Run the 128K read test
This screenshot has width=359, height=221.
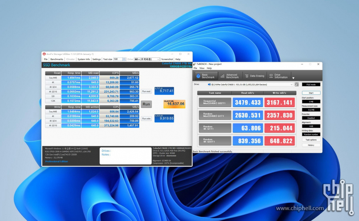pyautogui.click(x=53, y=101)
